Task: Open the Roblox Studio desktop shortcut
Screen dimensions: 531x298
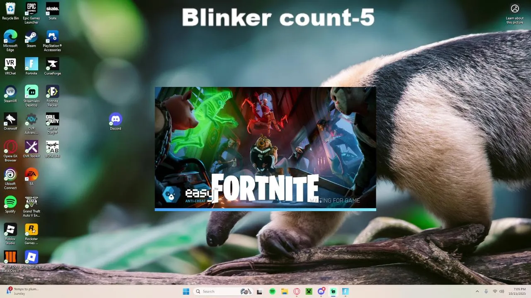Action: (x=10, y=234)
